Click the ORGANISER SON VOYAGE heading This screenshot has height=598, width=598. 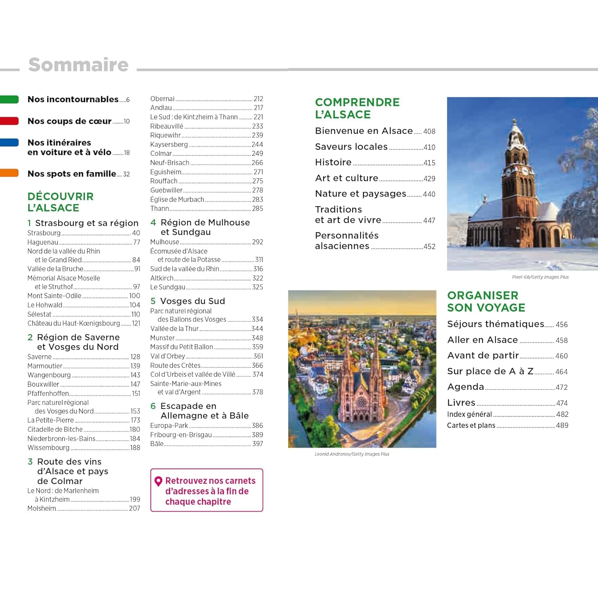[x=486, y=302]
